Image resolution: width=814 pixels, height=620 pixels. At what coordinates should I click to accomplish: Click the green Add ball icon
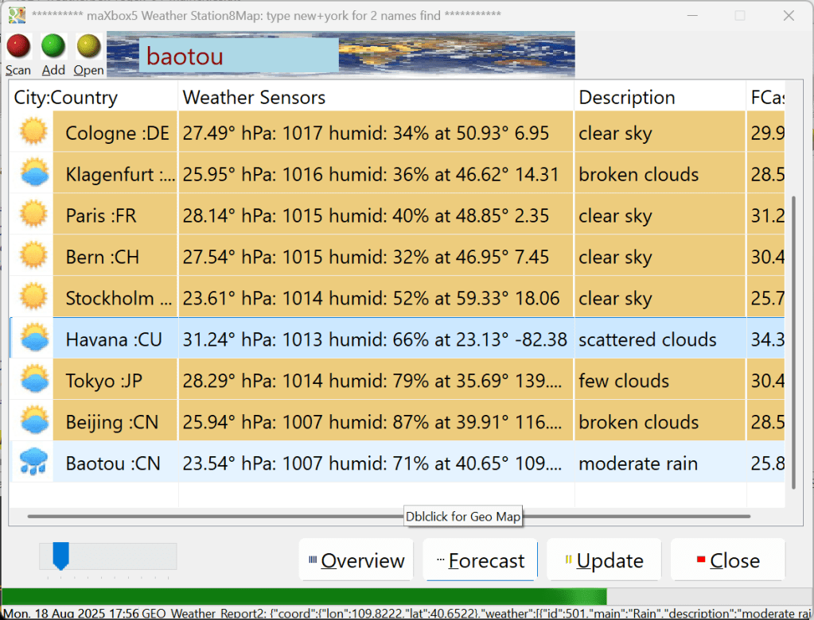click(x=53, y=47)
